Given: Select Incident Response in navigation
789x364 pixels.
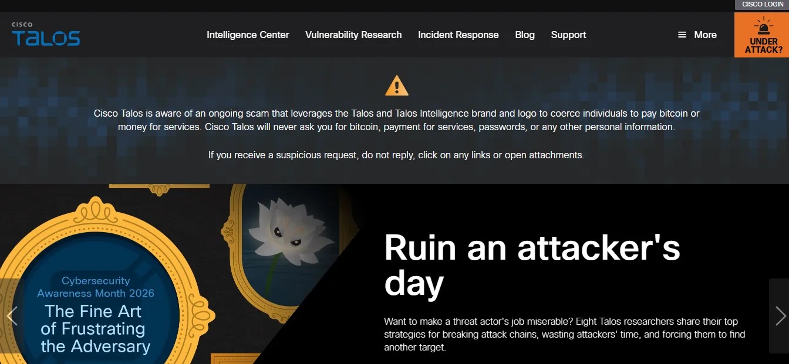Looking at the screenshot, I should pos(458,35).
